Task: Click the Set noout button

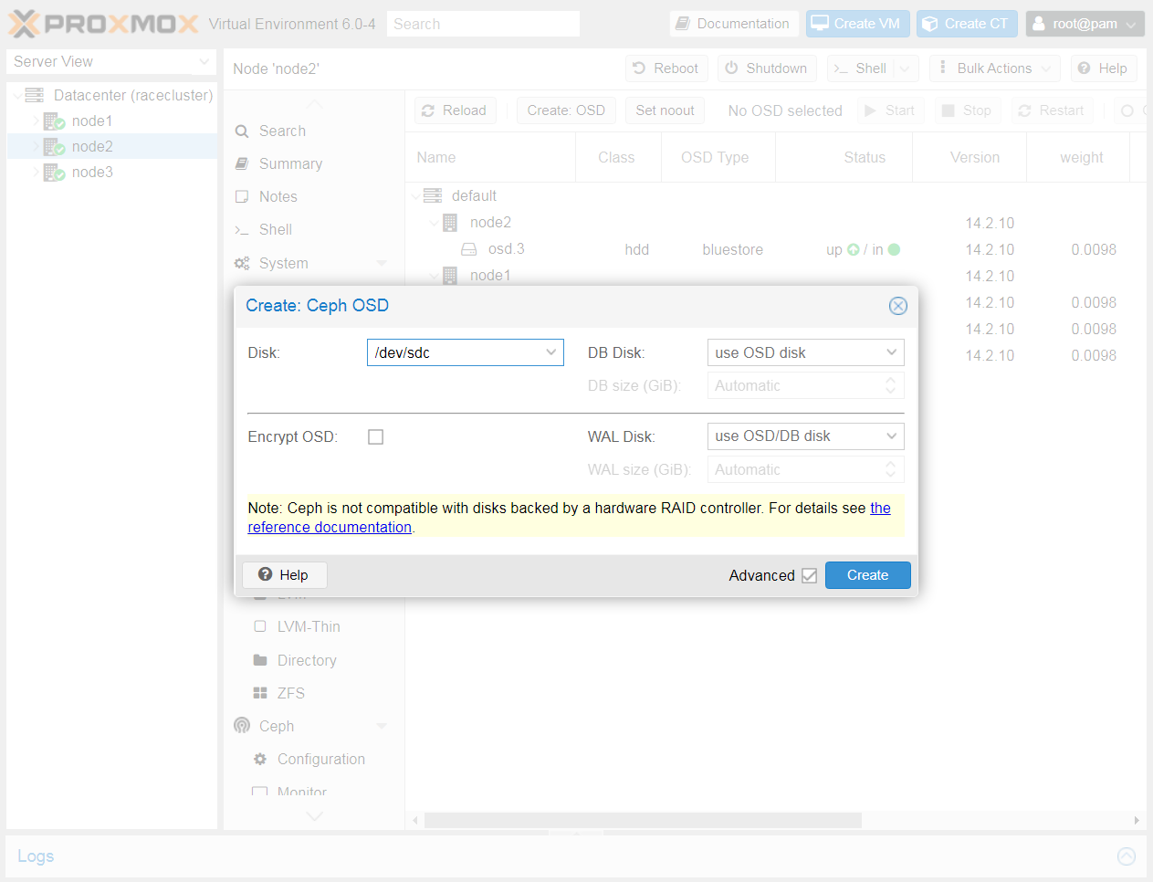Action: tap(665, 110)
